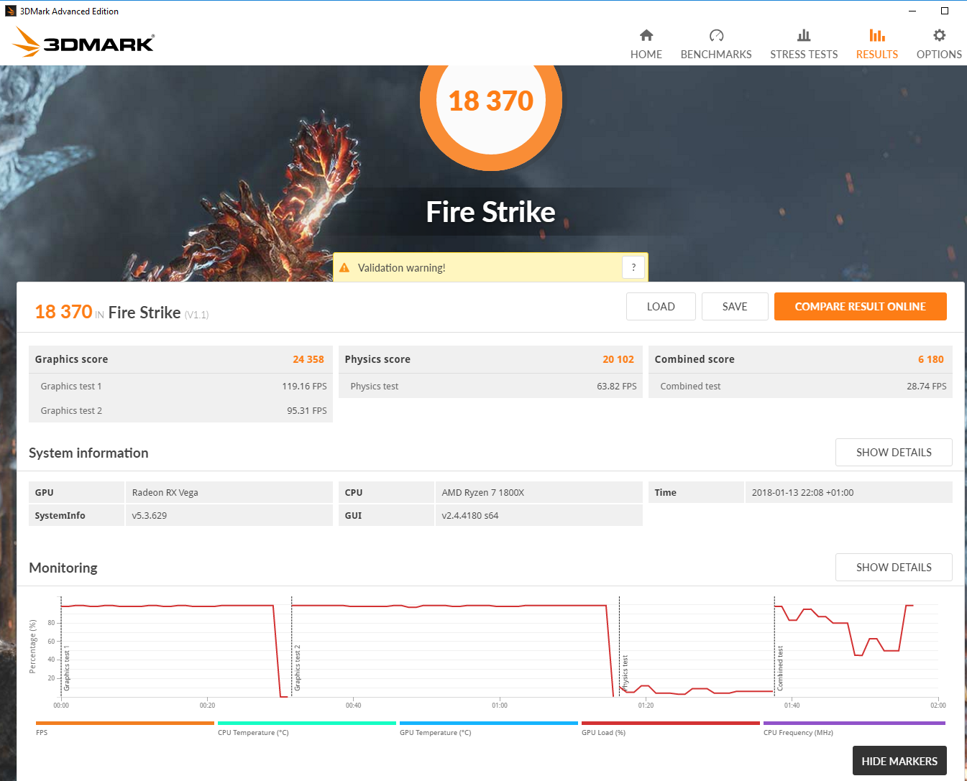The image size is (967, 781).
Task: Click the CPU value AMD Ryzen 7 1800X
Action: pyautogui.click(x=483, y=492)
